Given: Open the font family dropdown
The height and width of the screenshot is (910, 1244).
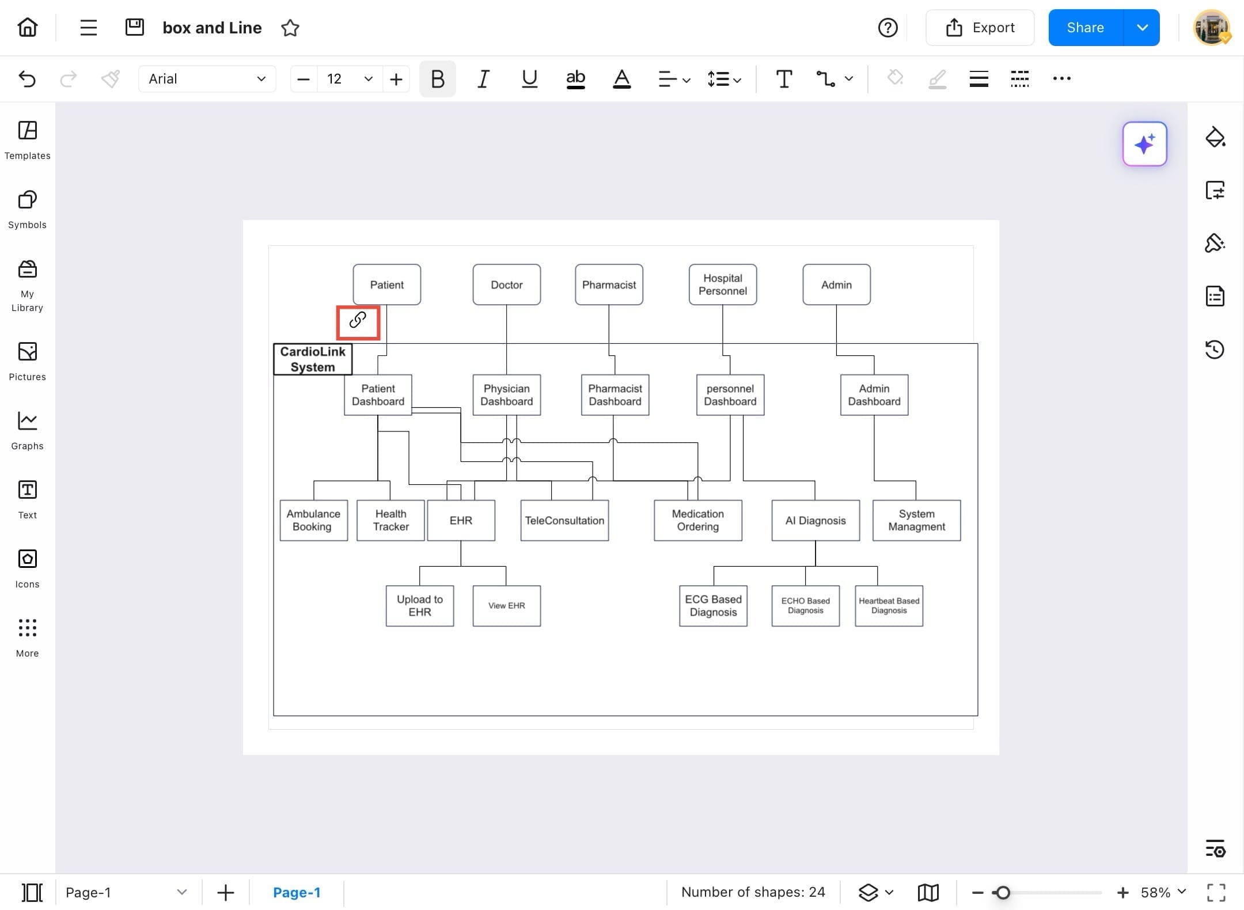Looking at the screenshot, I should [207, 79].
